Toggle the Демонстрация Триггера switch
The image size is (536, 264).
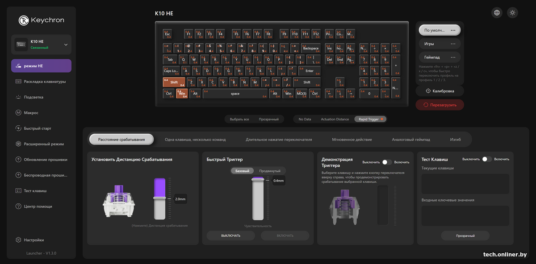tap(387, 163)
